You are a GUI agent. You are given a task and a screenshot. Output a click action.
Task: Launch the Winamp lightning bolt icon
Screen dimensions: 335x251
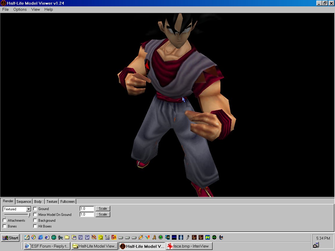pyautogui.click(x=140, y=237)
